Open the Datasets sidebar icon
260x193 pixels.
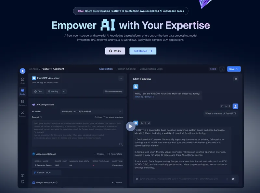(x=22, y=103)
